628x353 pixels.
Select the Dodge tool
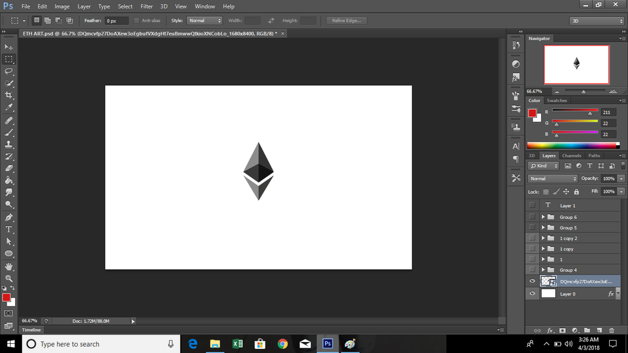[x=9, y=204]
